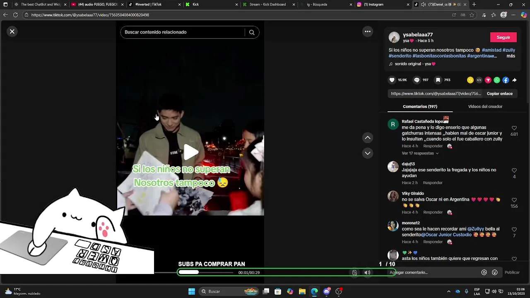Click browser back arrow
Screen dimensions: 530x298
5,15
